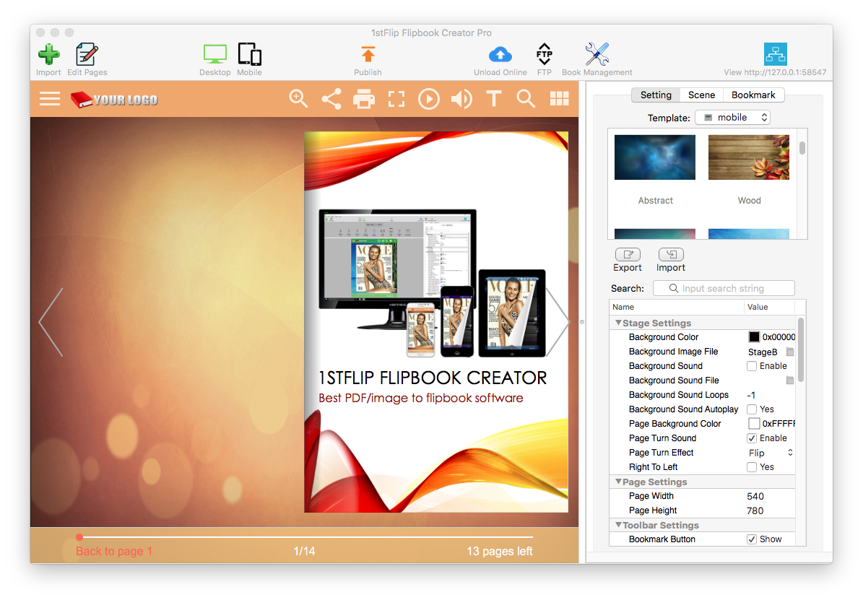Click the search magnifier in flipbook toolbar
863x600 pixels.
[x=526, y=99]
